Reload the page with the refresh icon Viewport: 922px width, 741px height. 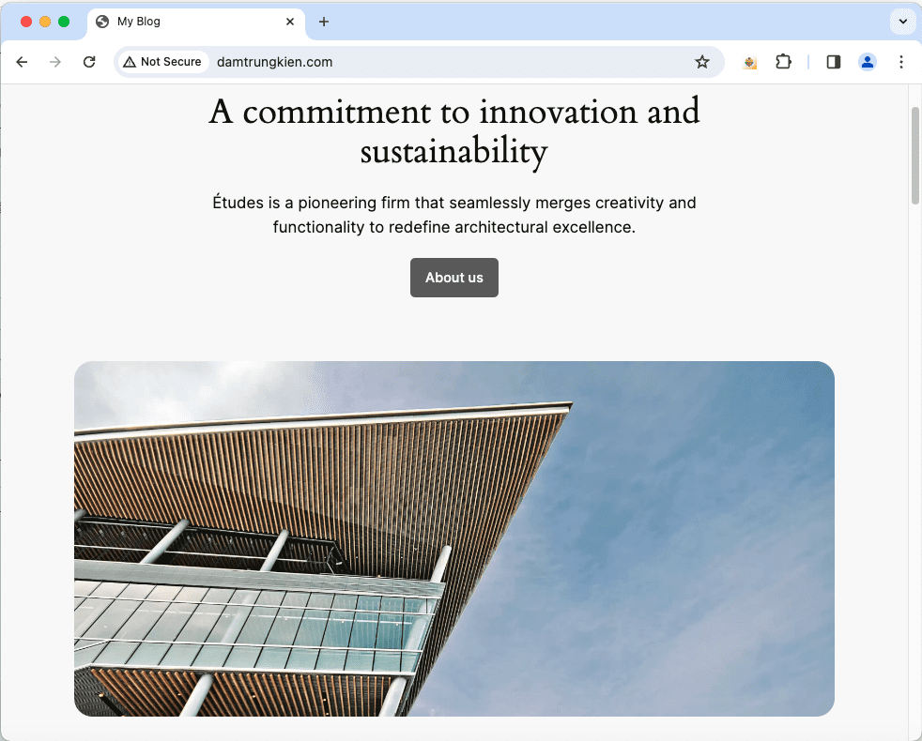pyautogui.click(x=88, y=62)
